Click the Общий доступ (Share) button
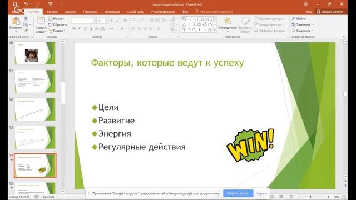The height and width of the screenshot is (200, 356). [x=330, y=12]
